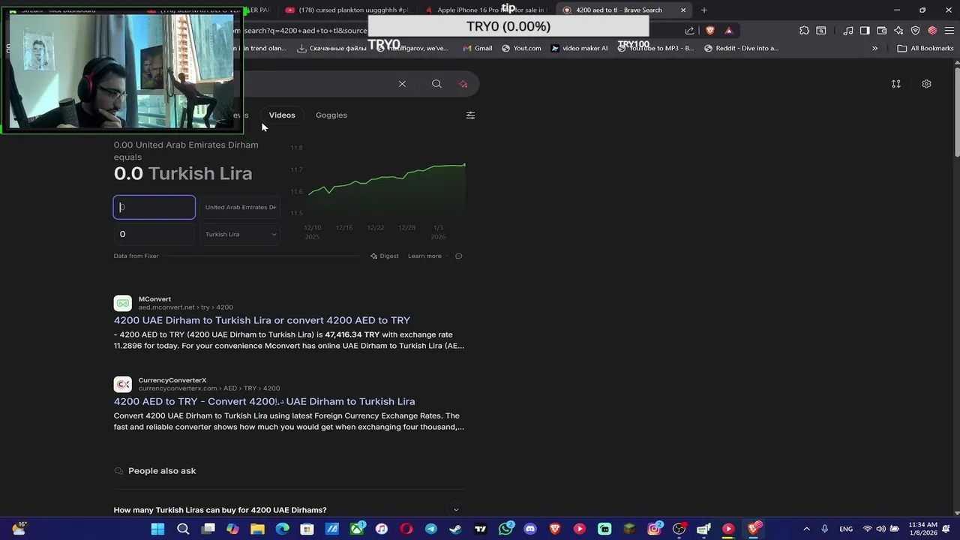Screen dimensions: 960x540
Task: Open the Turkish Lira currency dropdown
Action: click(x=240, y=234)
